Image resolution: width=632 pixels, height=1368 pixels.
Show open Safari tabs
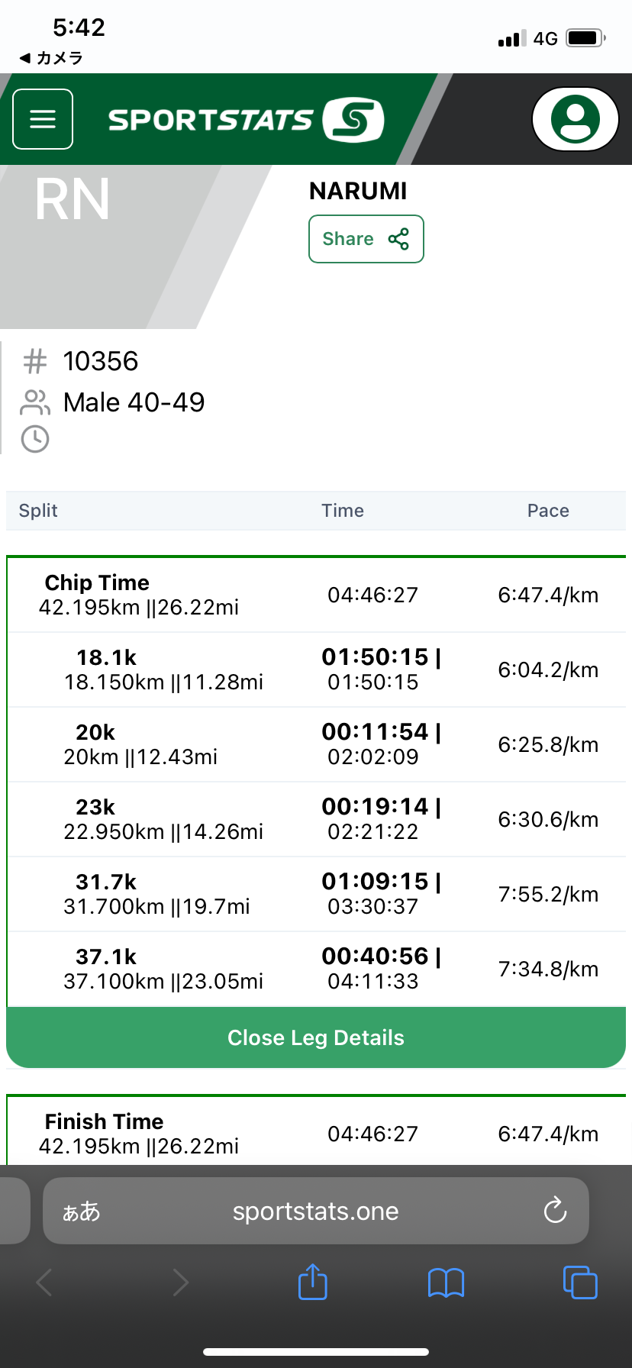579,1282
